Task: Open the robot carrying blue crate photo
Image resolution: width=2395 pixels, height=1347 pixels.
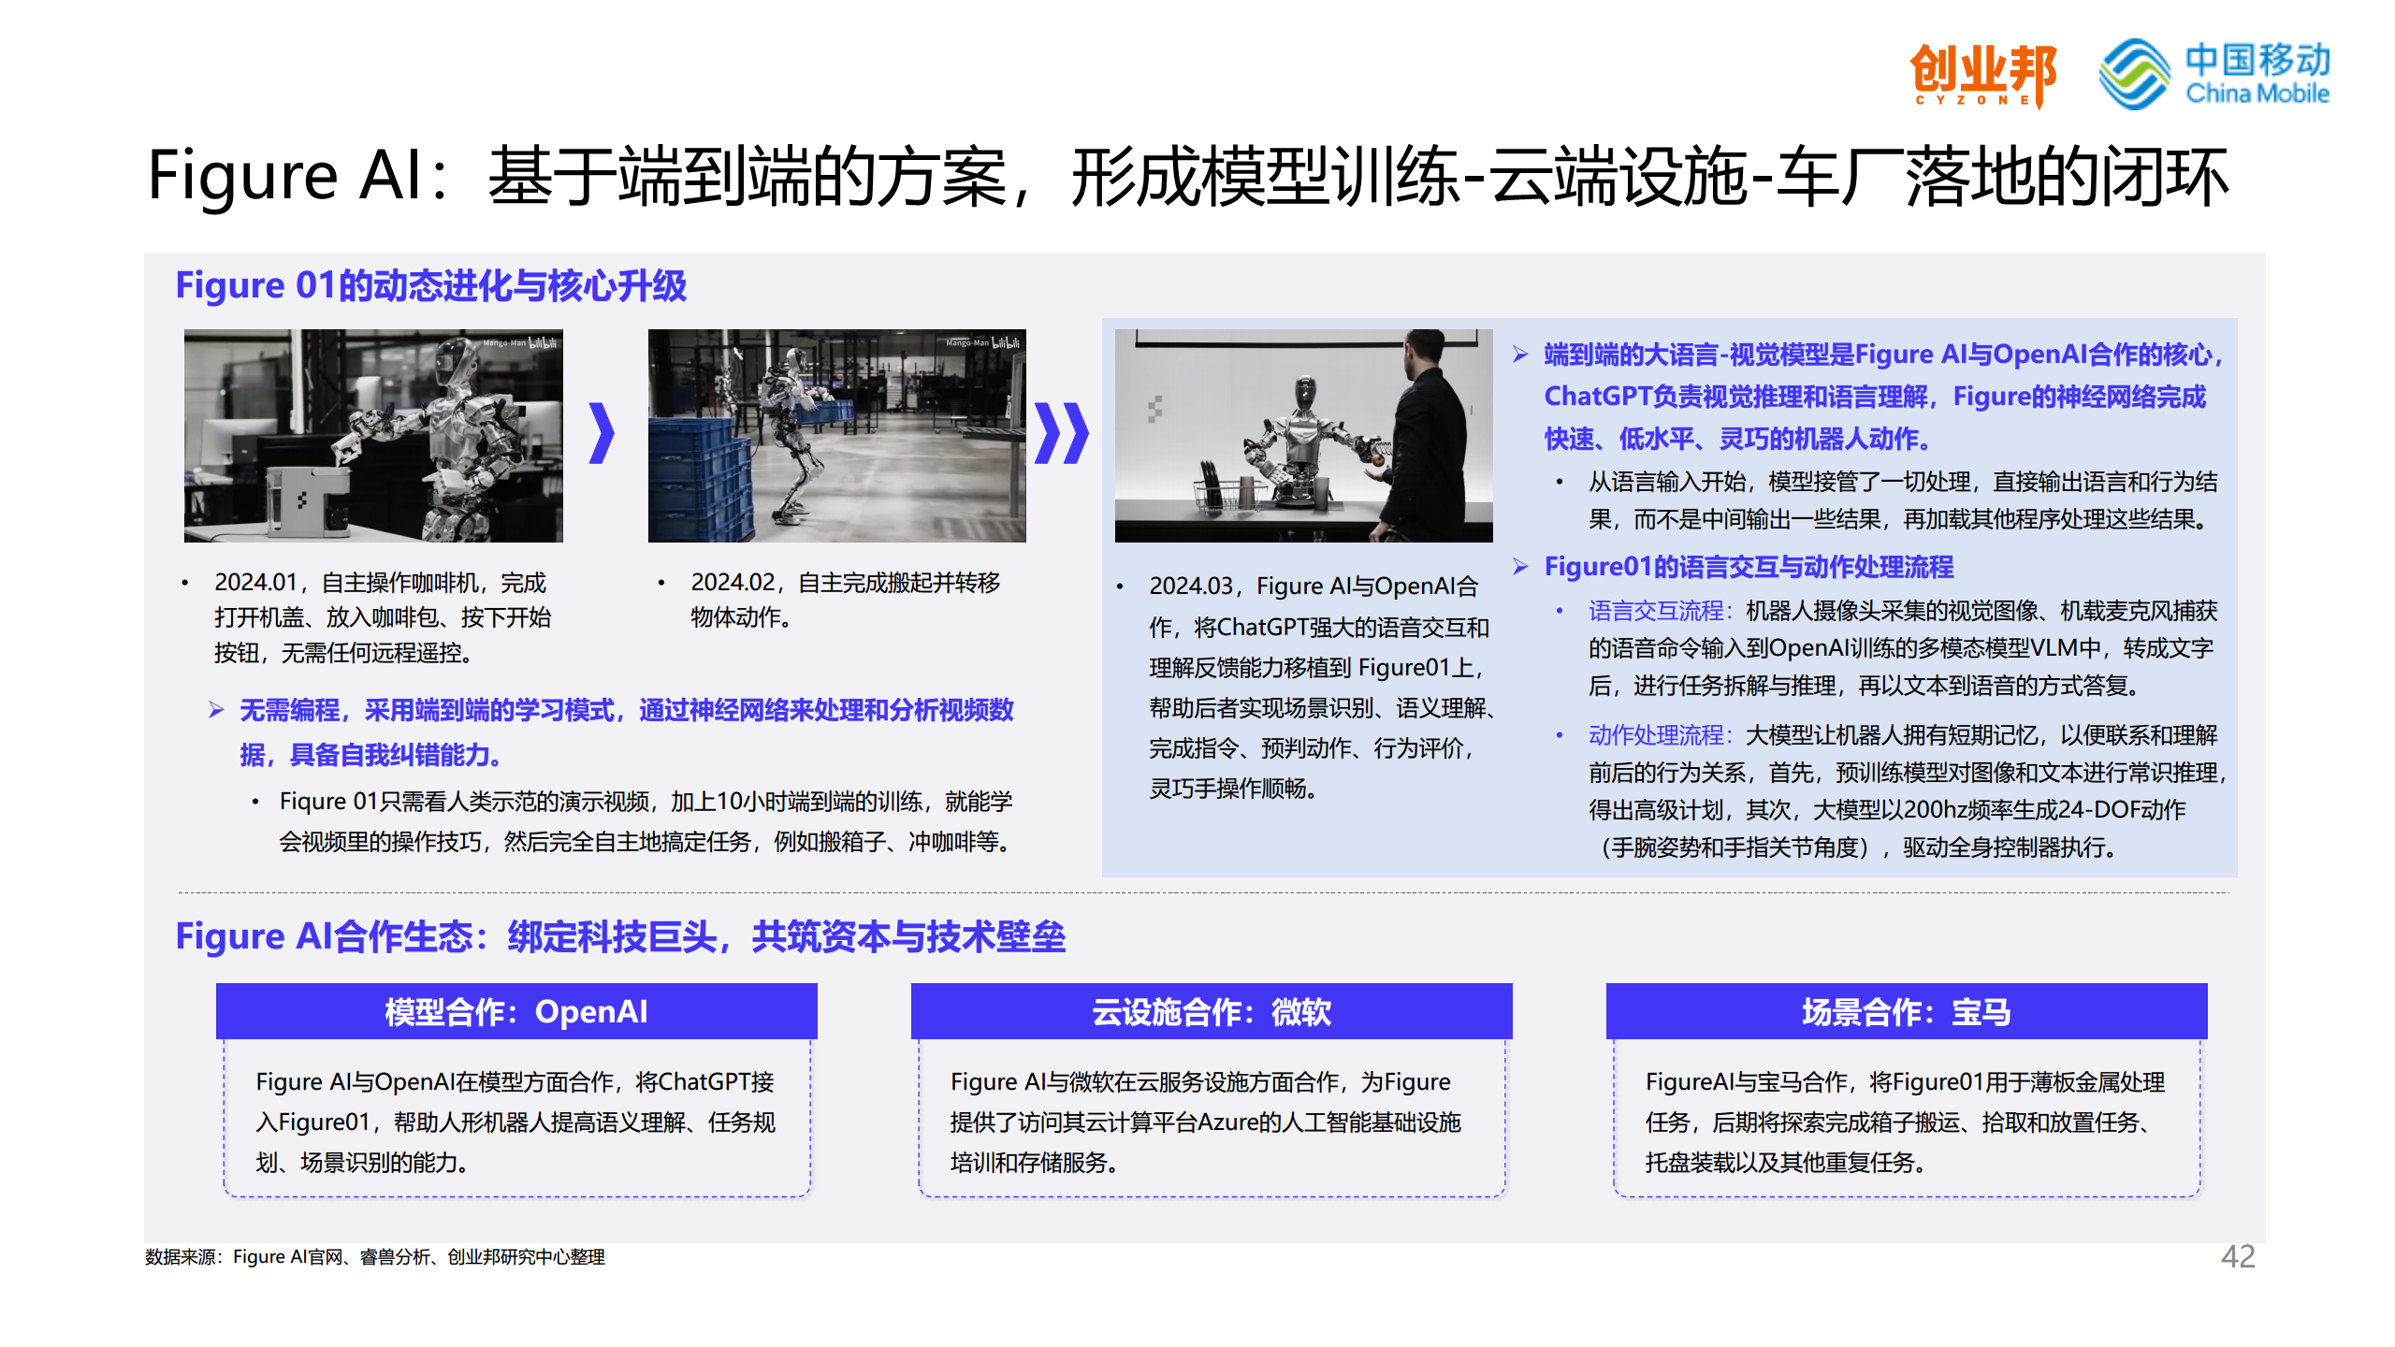Action: pyautogui.click(x=836, y=435)
